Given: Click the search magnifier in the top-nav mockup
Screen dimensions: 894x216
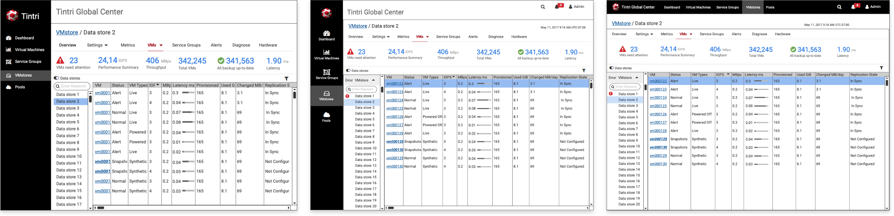Looking at the screenshot, I should point(839,7).
